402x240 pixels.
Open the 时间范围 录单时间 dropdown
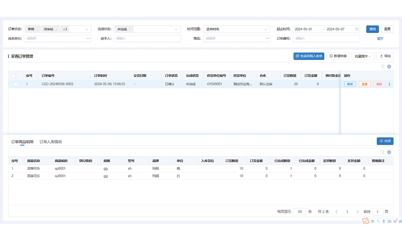(x=236, y=29)
